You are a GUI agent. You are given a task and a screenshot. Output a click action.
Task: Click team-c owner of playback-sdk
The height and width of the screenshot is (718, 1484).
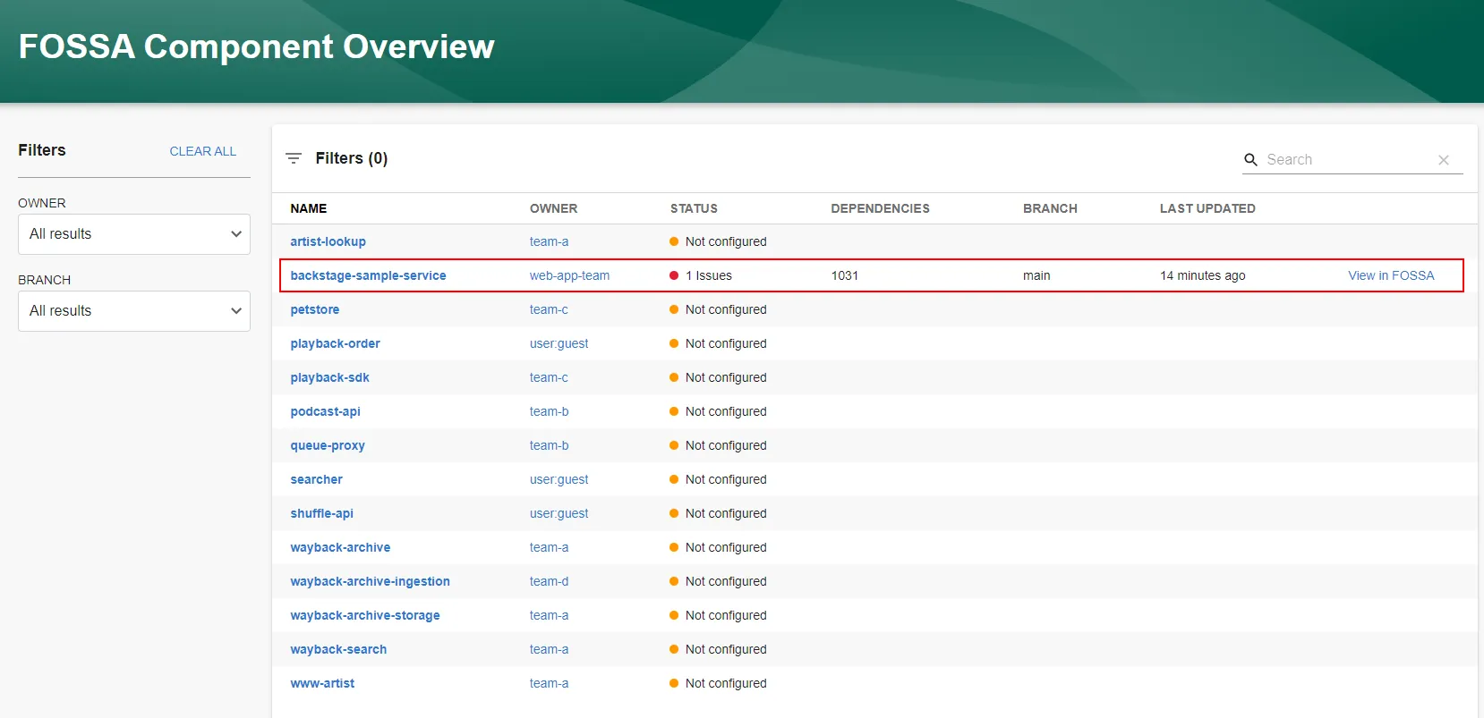pyautogui.click(x=549, y=377)
